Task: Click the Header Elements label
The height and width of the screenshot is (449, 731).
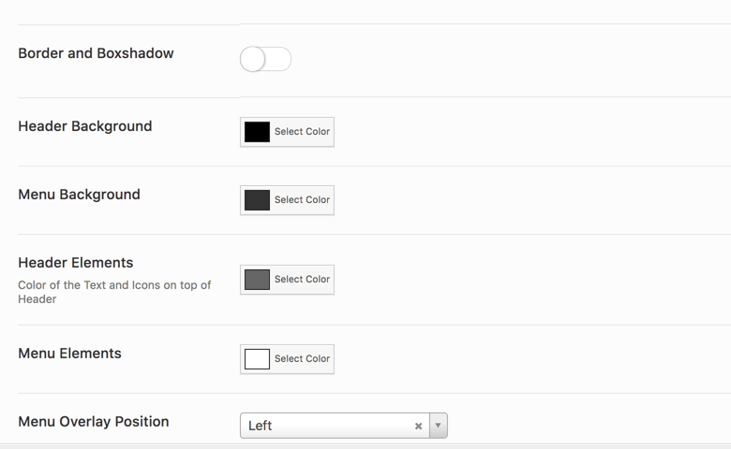Action: coord(76,263)
